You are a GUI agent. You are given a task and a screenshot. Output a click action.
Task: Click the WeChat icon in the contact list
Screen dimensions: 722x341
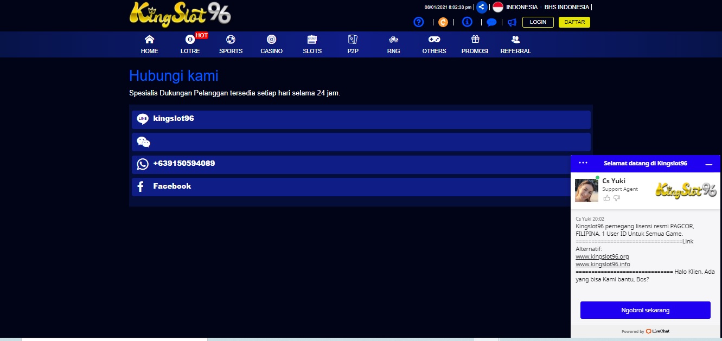(143, 142)
